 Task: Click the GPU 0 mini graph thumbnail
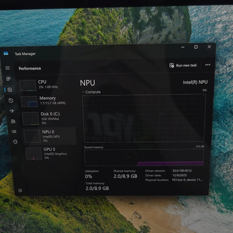tap(34, 153)
